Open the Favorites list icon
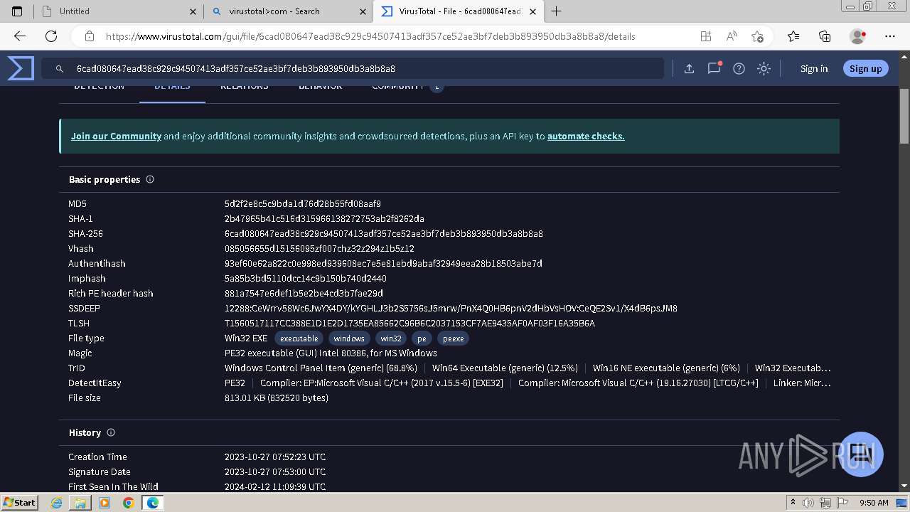 793,36
